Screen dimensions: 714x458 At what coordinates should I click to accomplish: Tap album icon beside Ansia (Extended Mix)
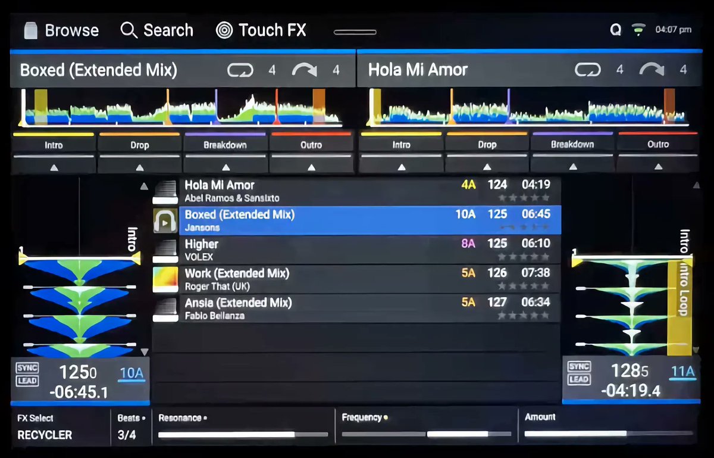[x=165, y=309]
